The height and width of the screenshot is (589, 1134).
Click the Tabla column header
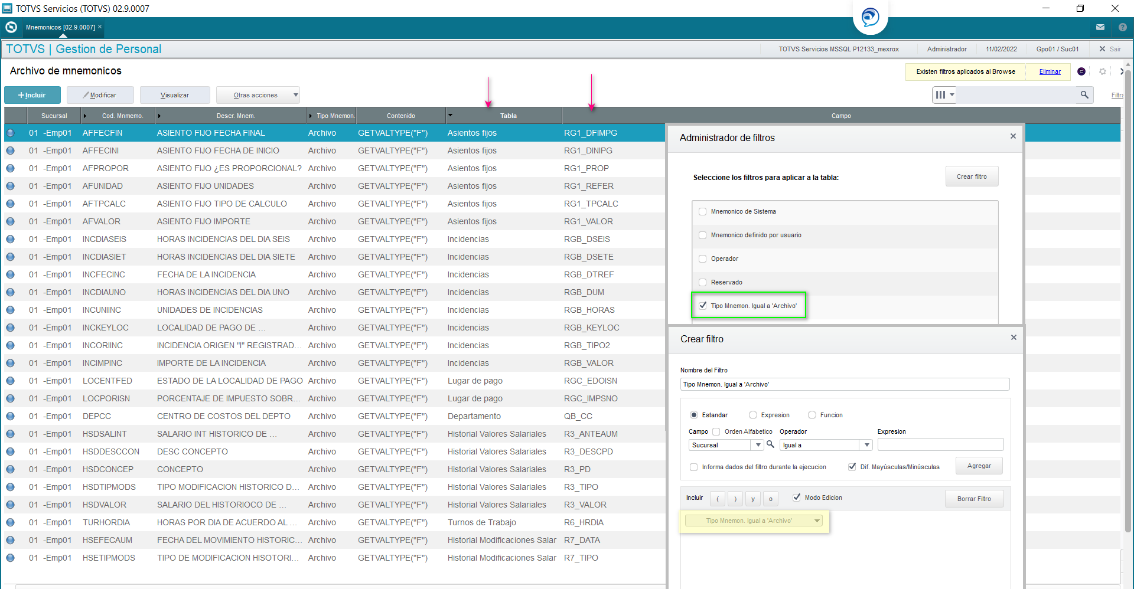coord(508,116)
